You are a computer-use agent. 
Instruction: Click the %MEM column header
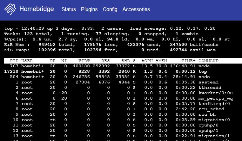tap(161, 61)
